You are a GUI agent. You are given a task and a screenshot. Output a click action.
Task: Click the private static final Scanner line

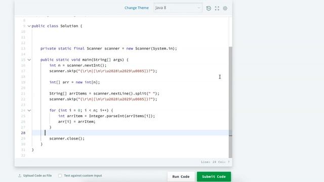coord(109,49)
